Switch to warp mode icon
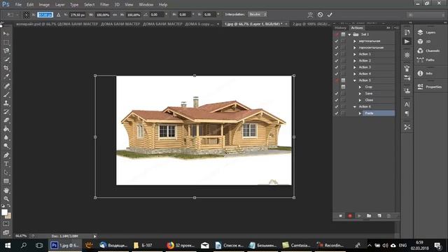 pyautogui.click(x=310, y=15)
